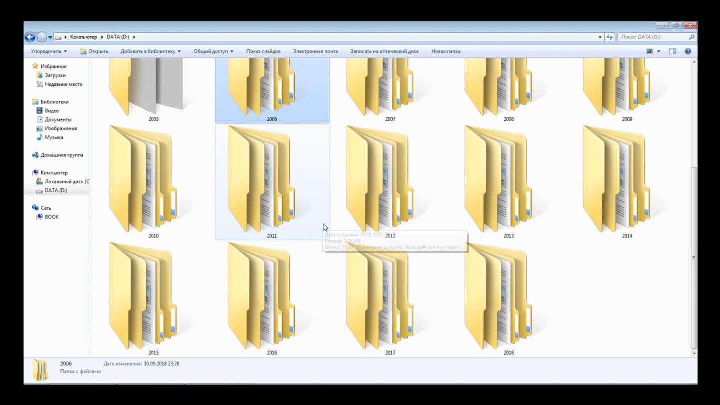Viewport: 720px width, 405px height.
Task: Click Компьютер in the address bar breadcrumb
Action: [84, 37]
